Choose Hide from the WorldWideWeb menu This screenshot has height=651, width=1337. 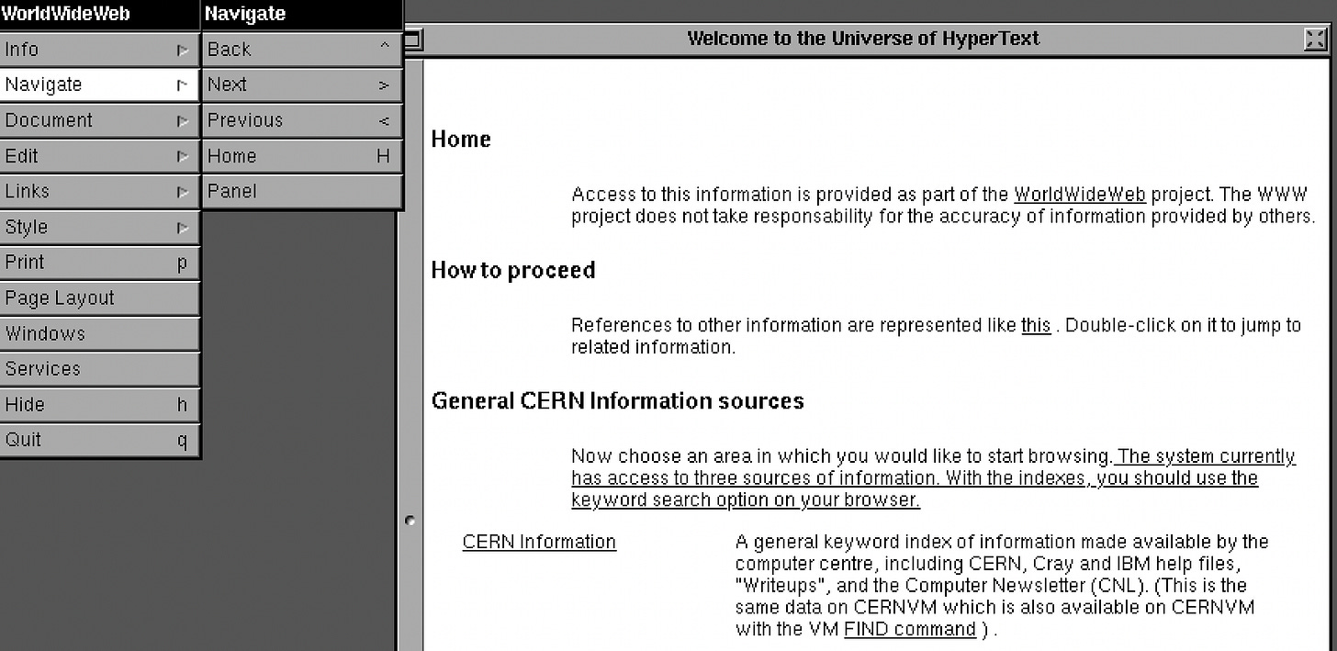pyautogui.click(x=99, y=404)
